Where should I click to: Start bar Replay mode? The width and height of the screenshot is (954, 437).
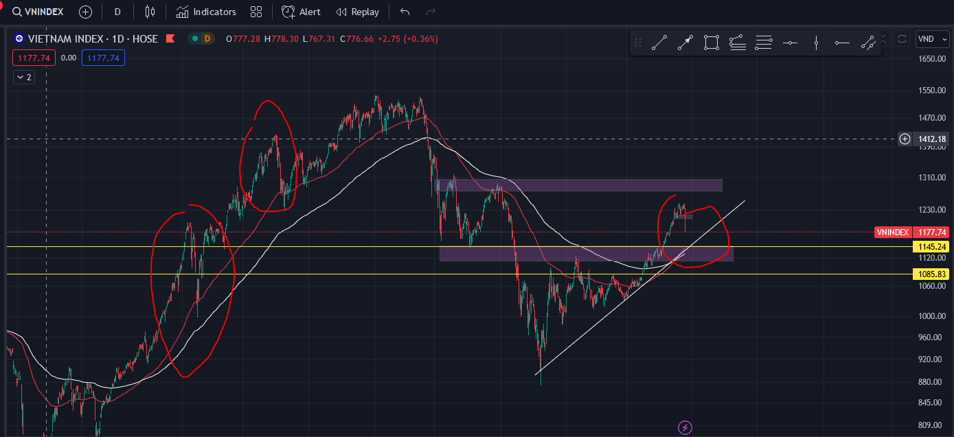pyautogui.click(x=357, y=12)
